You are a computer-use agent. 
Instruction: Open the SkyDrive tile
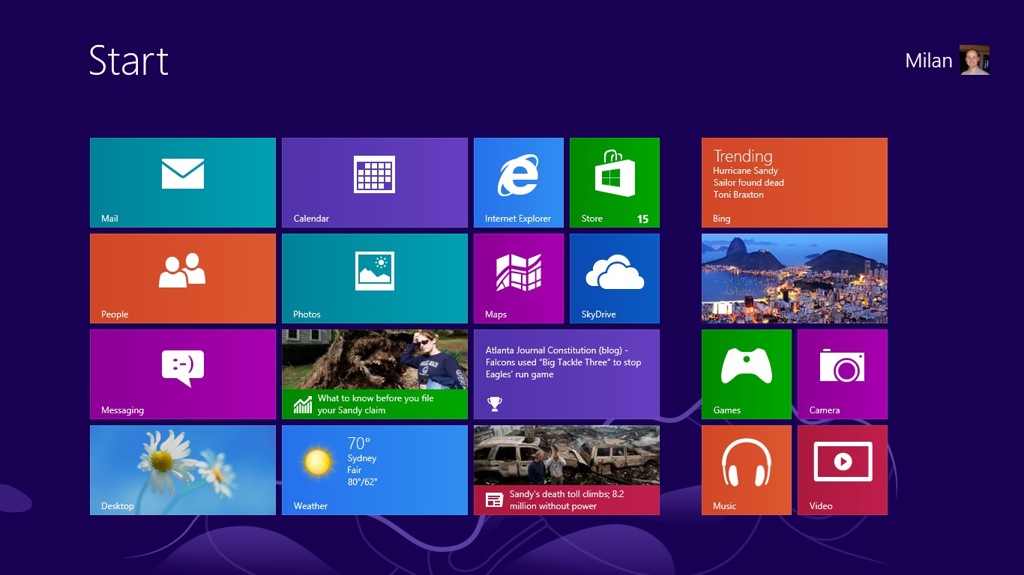pos(615,279)
